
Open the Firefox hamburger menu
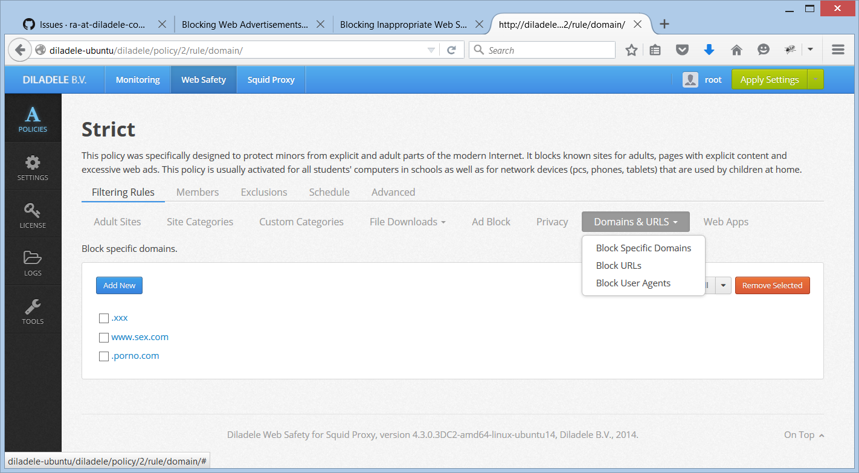tap(838, 50)
